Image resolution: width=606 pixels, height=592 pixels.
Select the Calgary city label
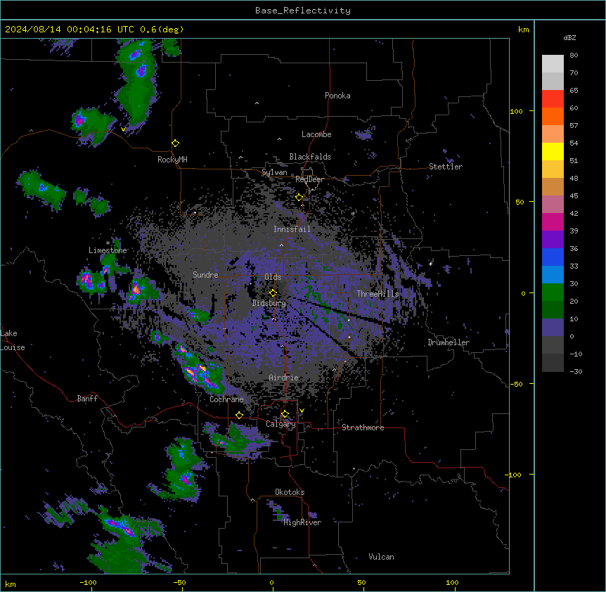281,424
